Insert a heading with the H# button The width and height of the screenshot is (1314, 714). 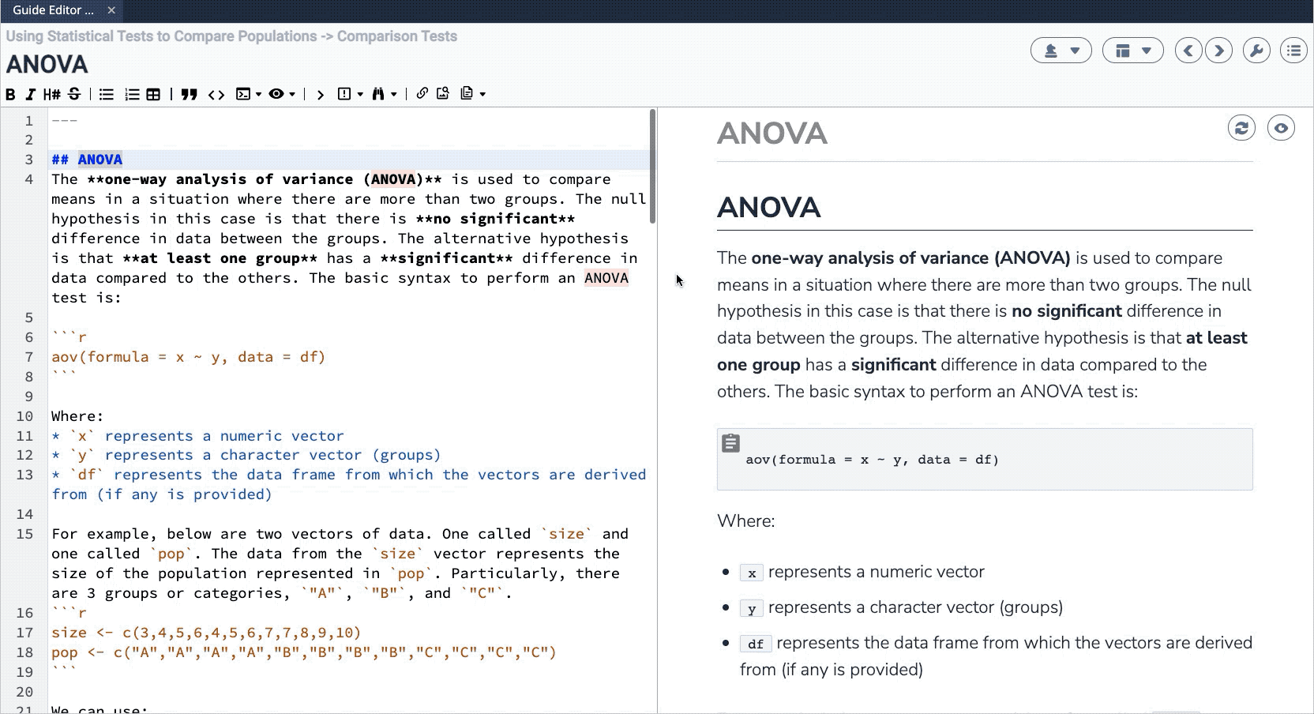[x=52, y=94]
